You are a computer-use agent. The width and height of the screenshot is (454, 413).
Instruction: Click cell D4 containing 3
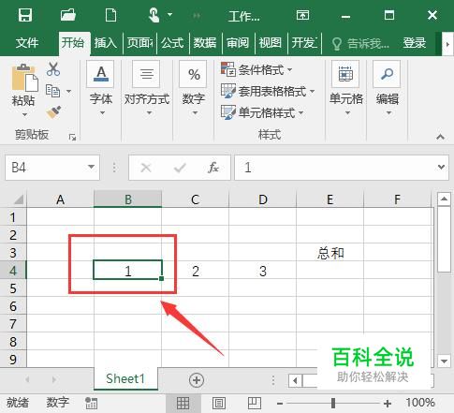(x=263, y=271)
